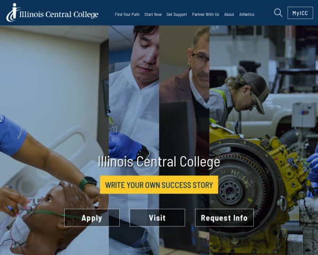Open the MyICC portal button
The image size is (318, 255).
coord(300,13)
